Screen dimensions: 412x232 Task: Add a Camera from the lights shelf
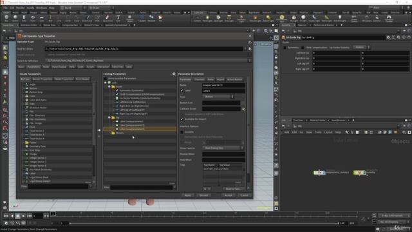tap(198, 19)
